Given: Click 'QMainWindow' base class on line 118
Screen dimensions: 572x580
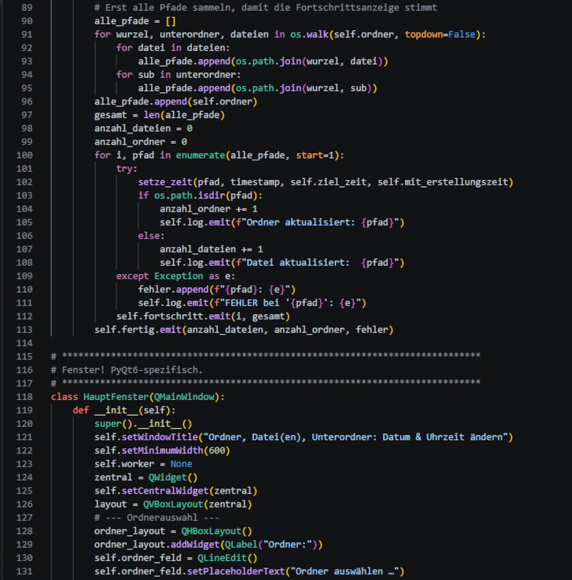Looking at the screenshot, I should click(184, 397).
